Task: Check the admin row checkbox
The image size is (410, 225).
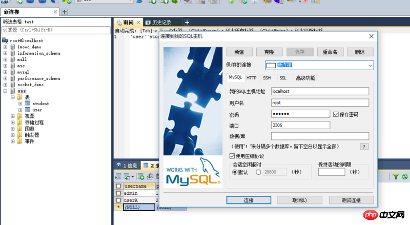Action: click(118, 193)
